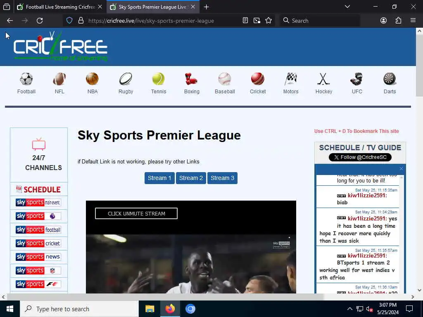Viewport: 423px width, 317px height.
Task: Select the Hockey sticks icon
Action: [x=323, y=79]
